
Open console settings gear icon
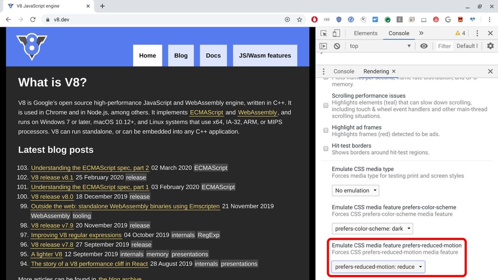tap(490, 46)
